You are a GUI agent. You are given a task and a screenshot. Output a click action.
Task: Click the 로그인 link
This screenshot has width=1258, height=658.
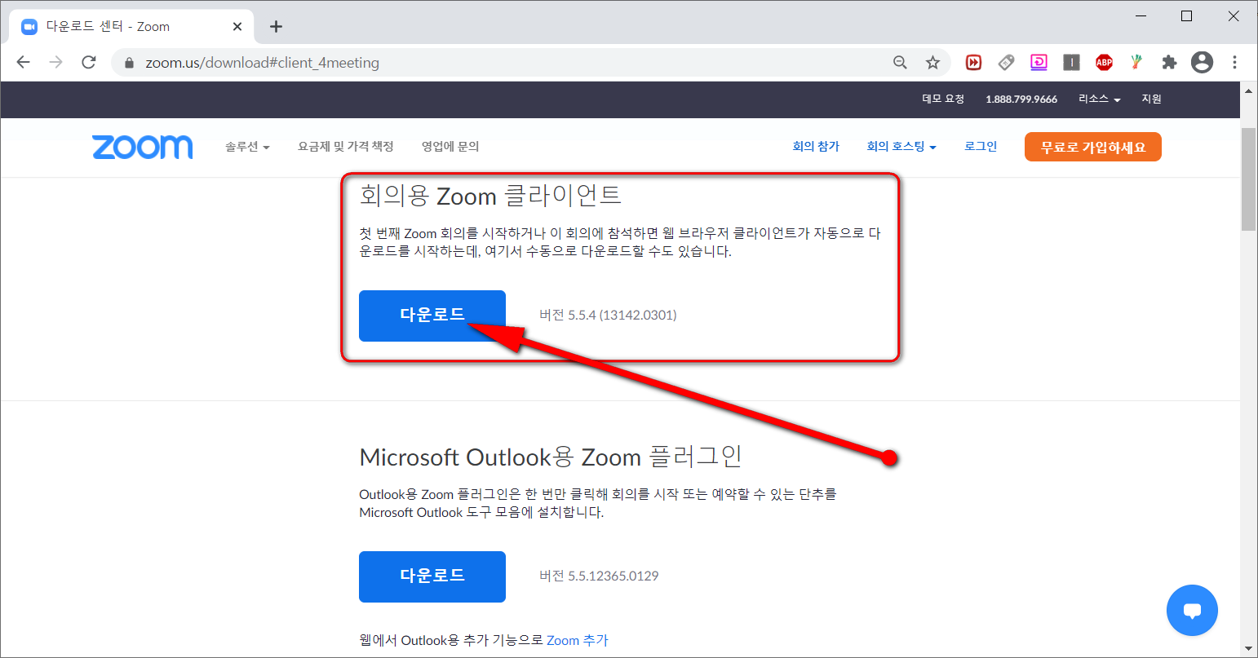(x=981, y=147)
